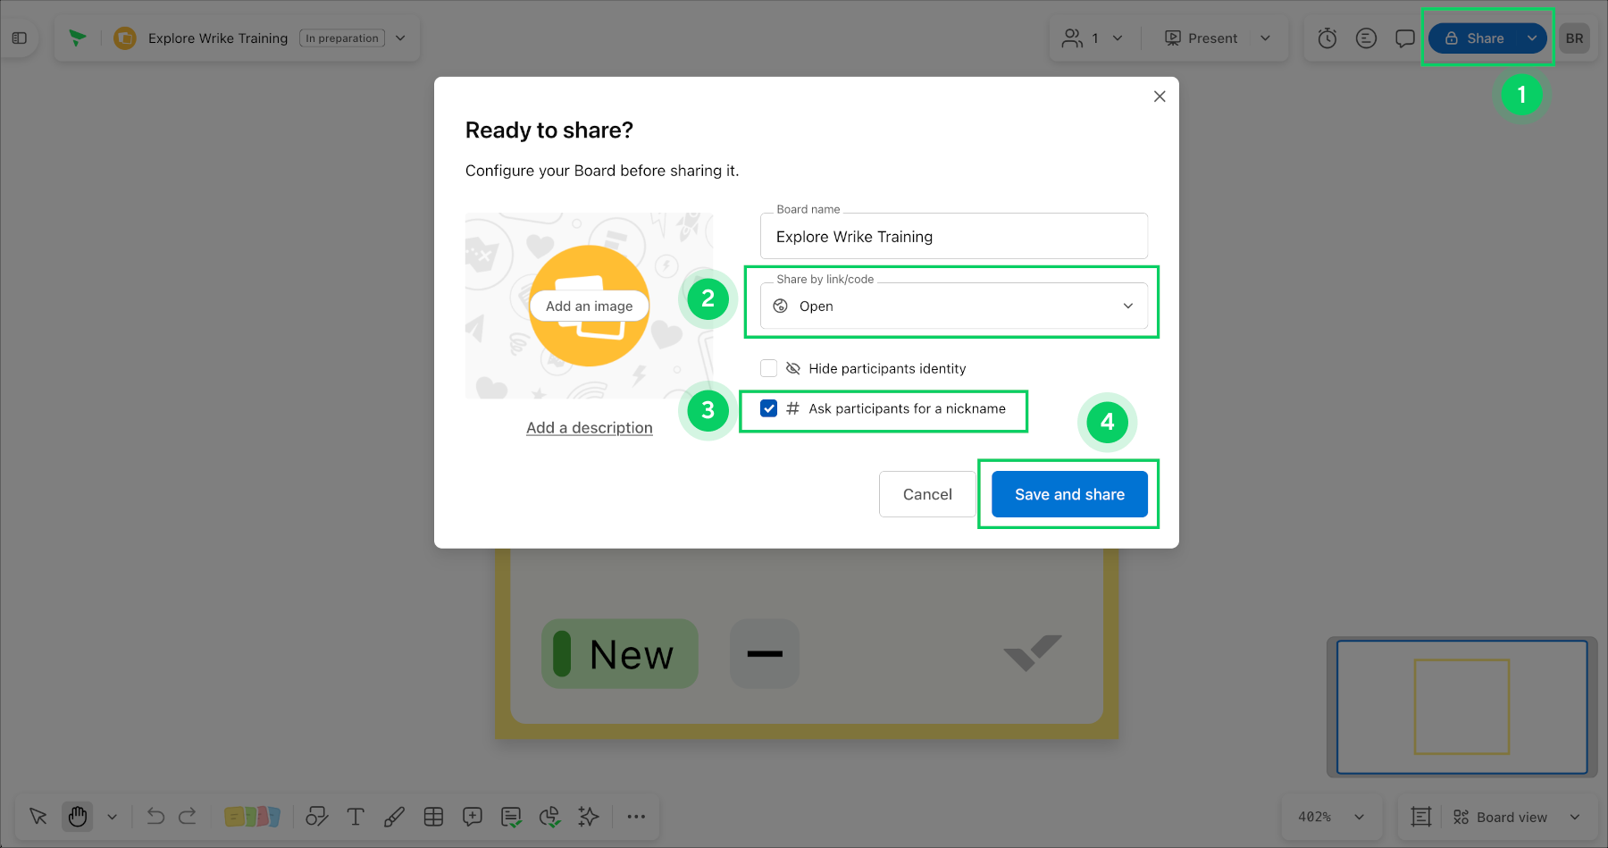1608x848 pixels.
Task: Click the fit-to-frame icon near Board view
Action: (1421, 817)
